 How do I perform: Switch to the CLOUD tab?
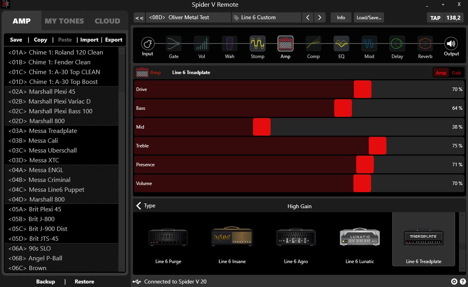point(107,21)
